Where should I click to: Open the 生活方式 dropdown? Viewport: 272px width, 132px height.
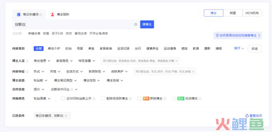click(x=74, y=72)
